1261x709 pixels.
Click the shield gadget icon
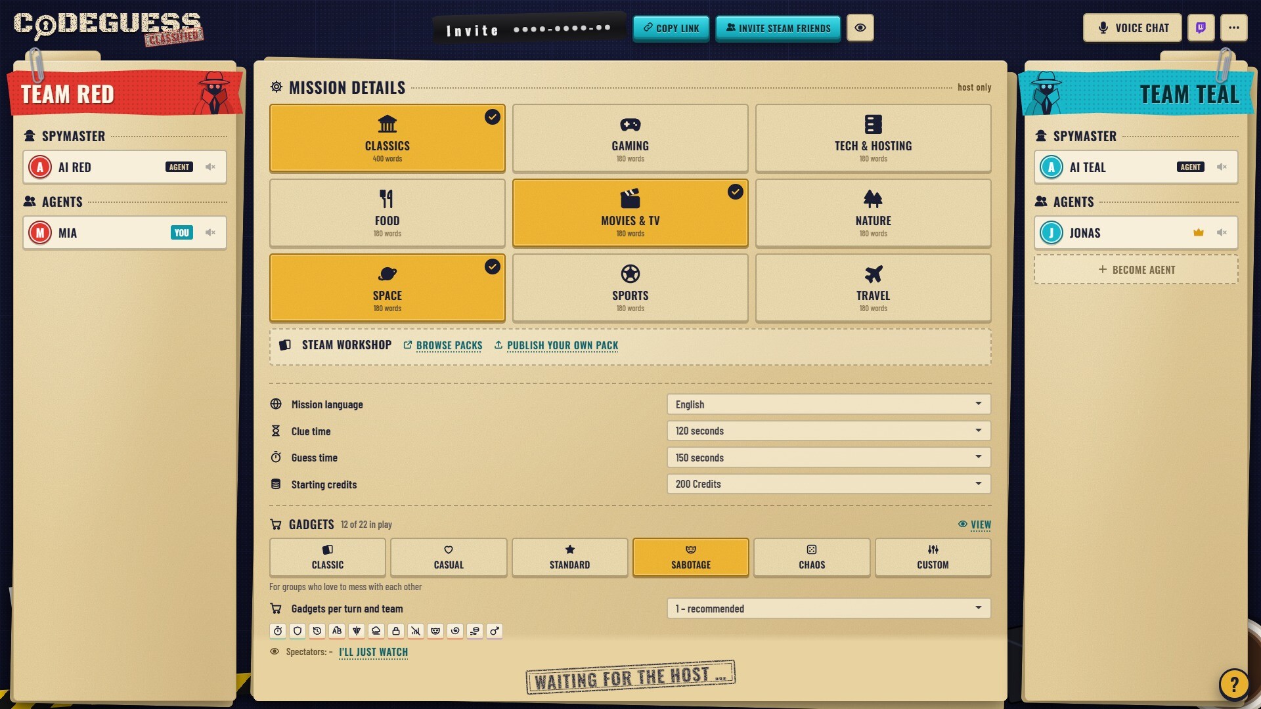[298, 631]
